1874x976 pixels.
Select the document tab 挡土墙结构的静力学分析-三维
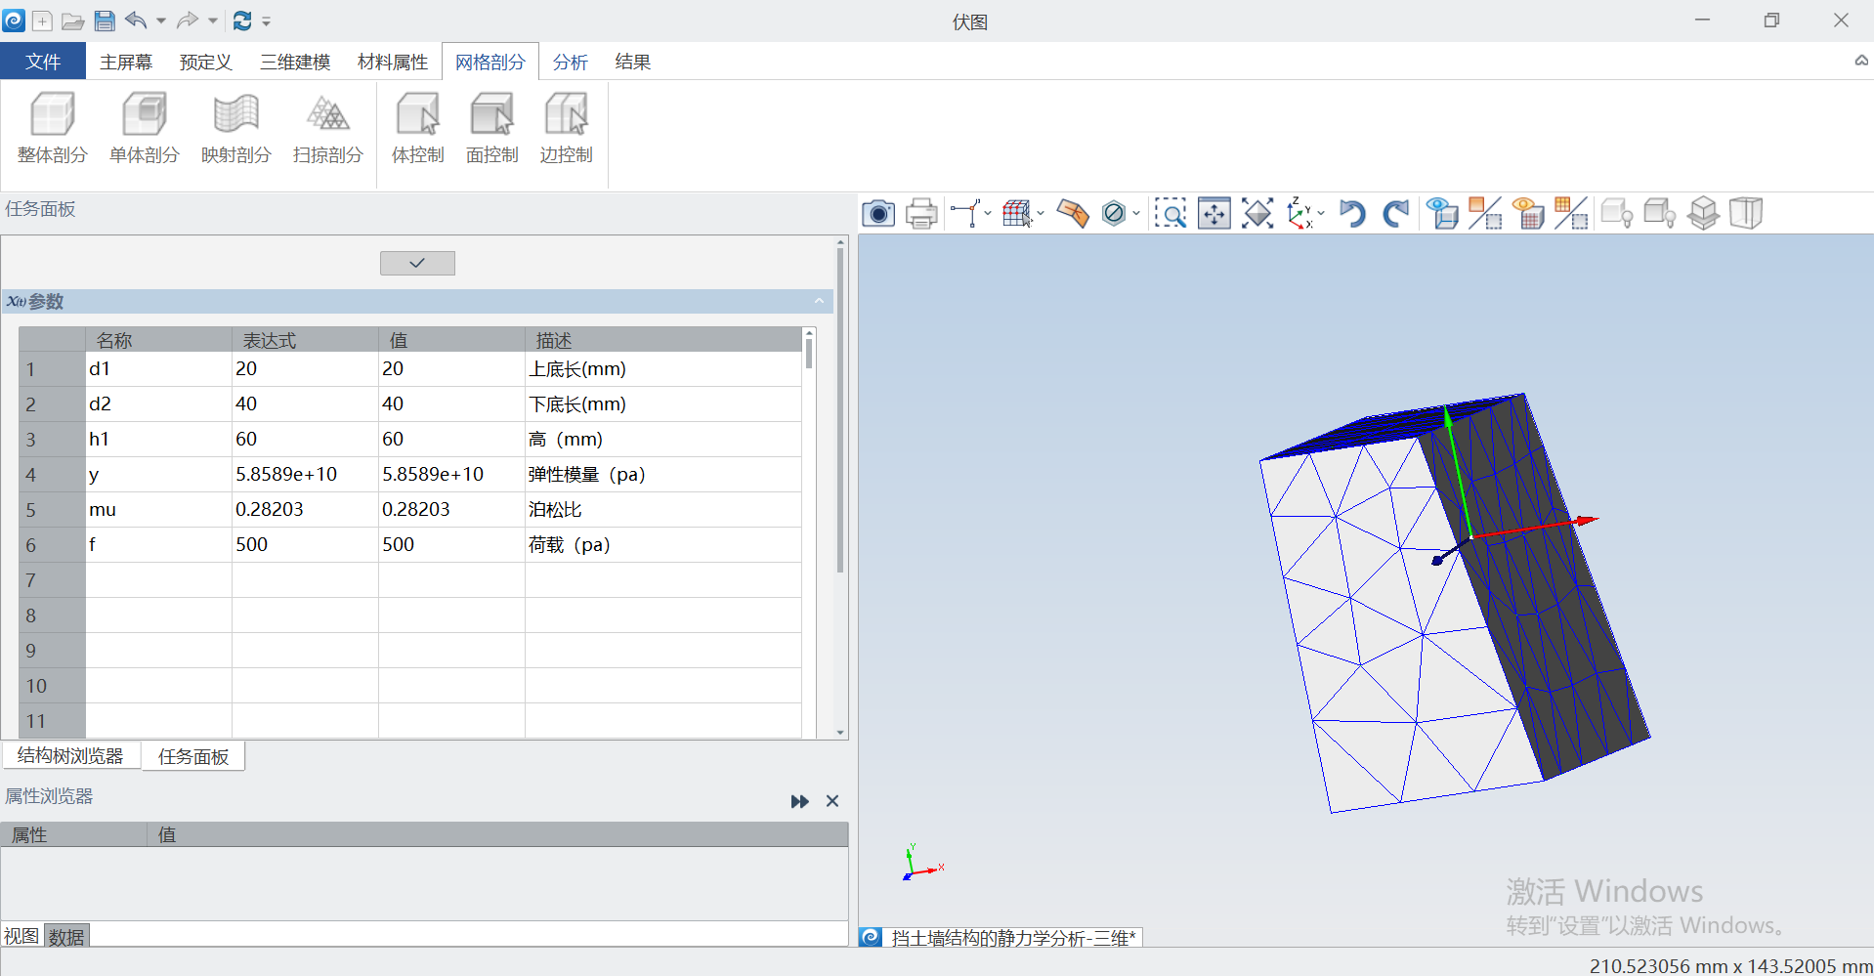pos(1001,938)
